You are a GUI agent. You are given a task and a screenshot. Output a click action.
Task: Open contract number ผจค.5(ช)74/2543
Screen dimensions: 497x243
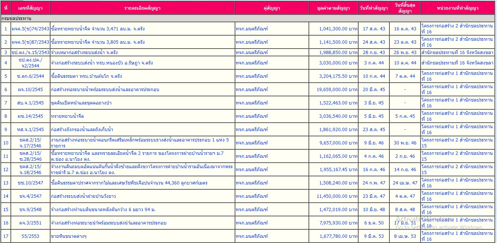[x=30, y=29]
